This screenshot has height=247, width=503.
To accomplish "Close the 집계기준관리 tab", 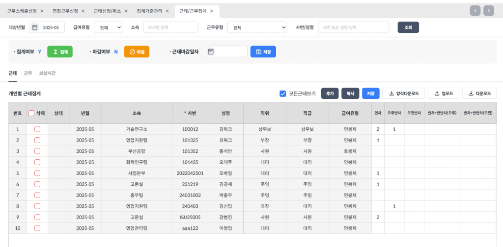I will pyautogui.click(x=167, y=11).
